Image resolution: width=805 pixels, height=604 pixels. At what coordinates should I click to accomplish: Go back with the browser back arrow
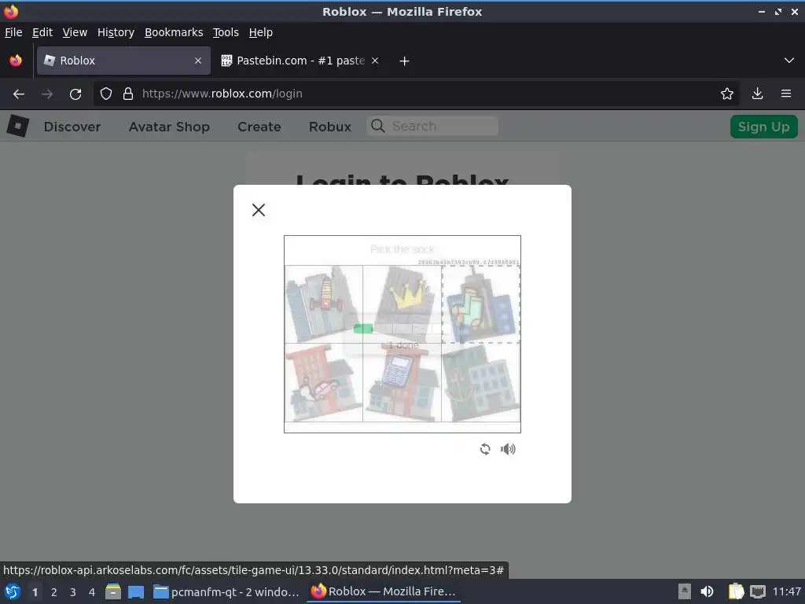tap(19, 94)
